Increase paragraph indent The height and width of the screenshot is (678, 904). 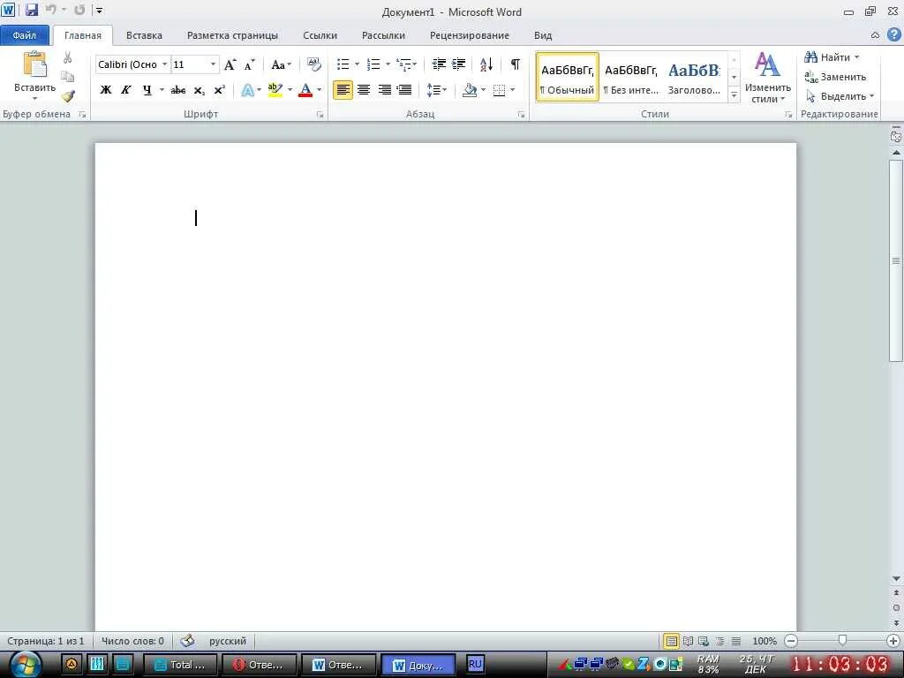pos(458,64)
